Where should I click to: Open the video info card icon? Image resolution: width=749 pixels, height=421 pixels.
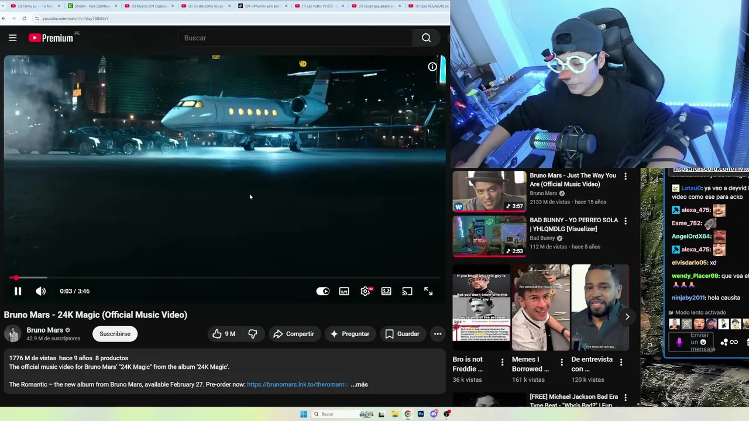coord(432,67)
